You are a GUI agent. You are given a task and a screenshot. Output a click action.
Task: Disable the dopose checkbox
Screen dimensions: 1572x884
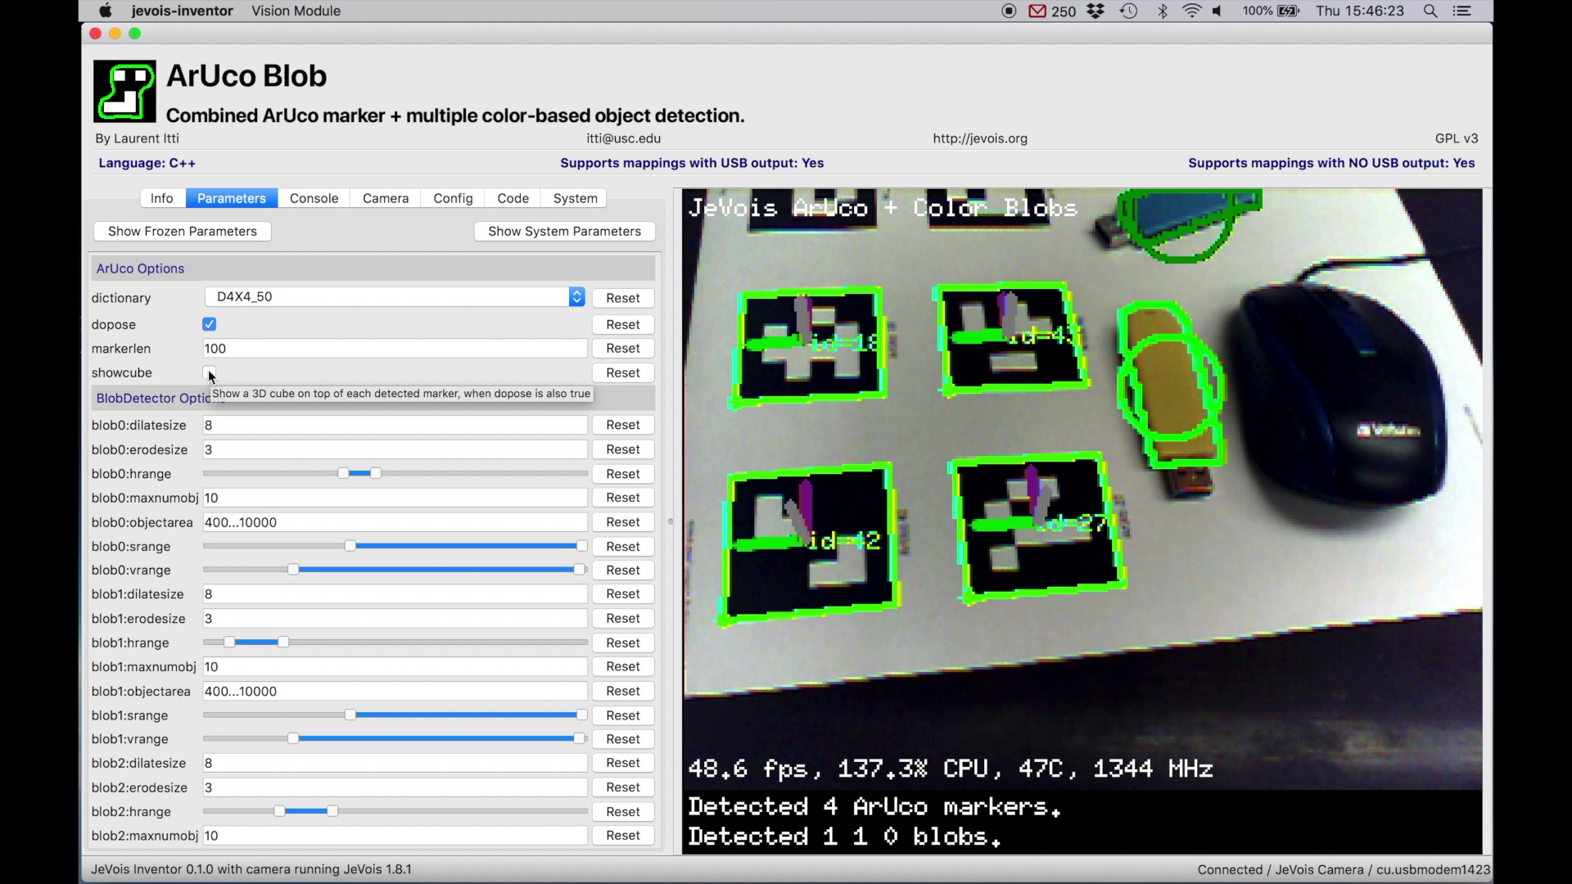210,324
